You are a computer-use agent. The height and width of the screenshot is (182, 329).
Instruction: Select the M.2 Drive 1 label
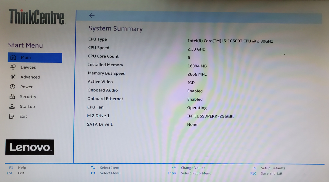coord(98,116)
